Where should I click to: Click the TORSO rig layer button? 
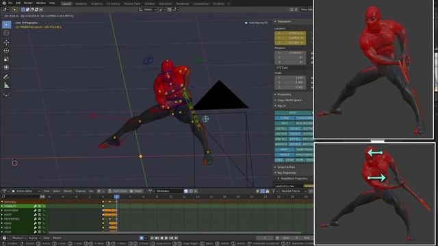284,118
